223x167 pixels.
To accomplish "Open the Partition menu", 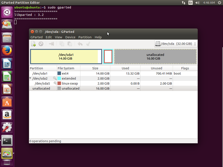I will coord(85,37).
